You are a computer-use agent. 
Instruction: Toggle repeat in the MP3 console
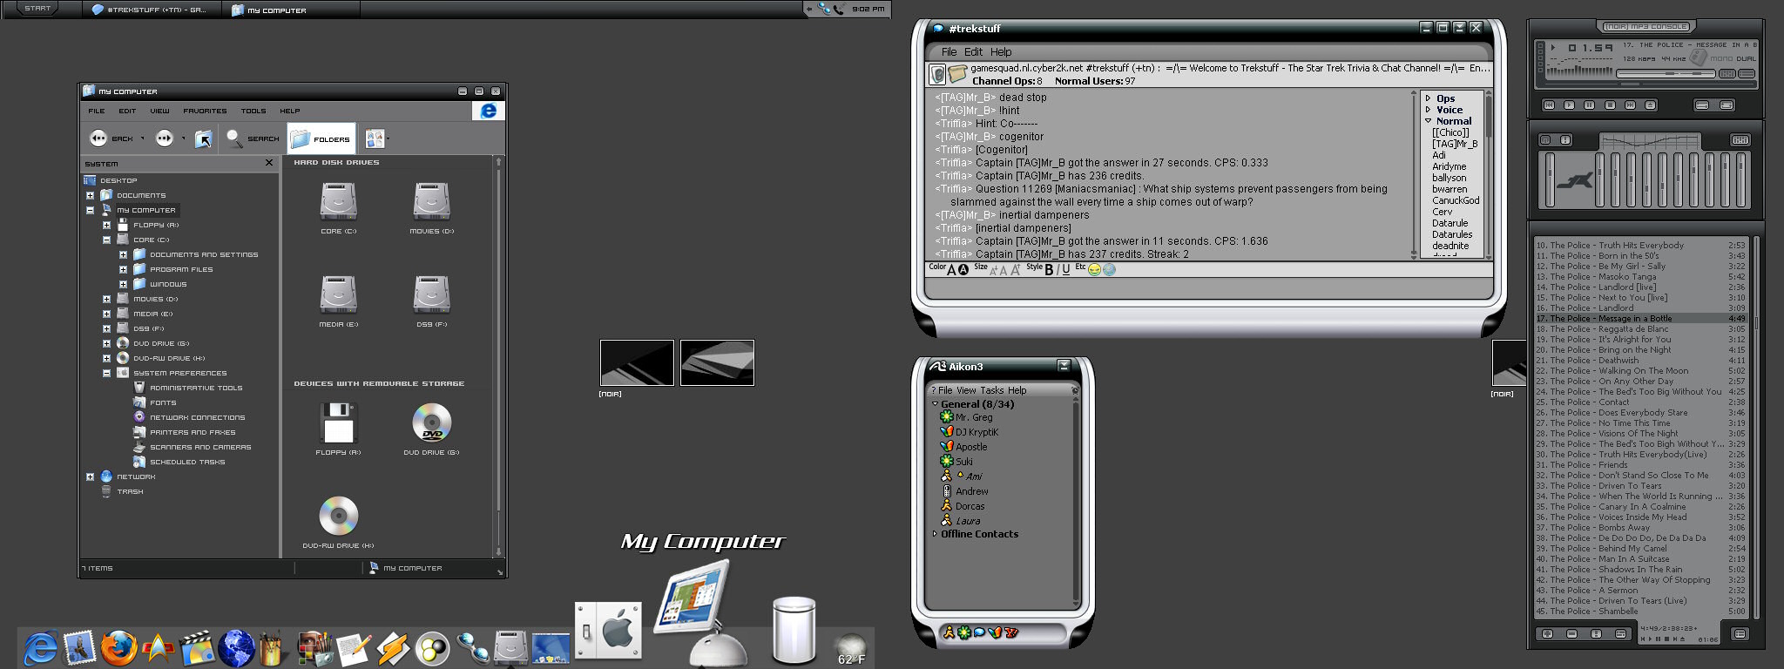point(1727,105)
